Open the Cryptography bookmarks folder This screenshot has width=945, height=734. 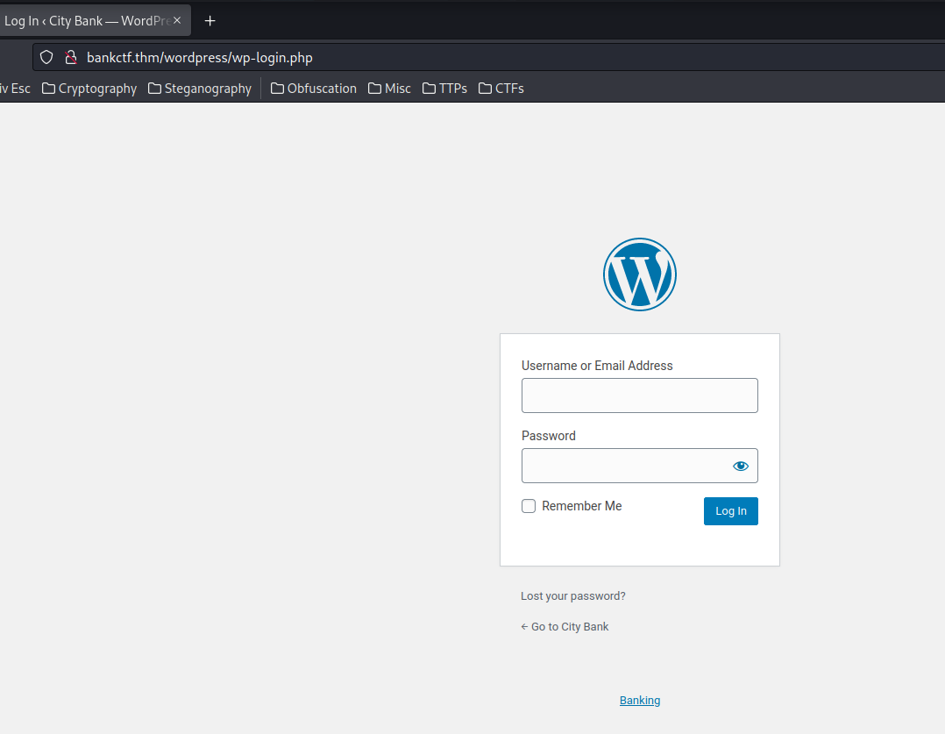pos(89,89)
